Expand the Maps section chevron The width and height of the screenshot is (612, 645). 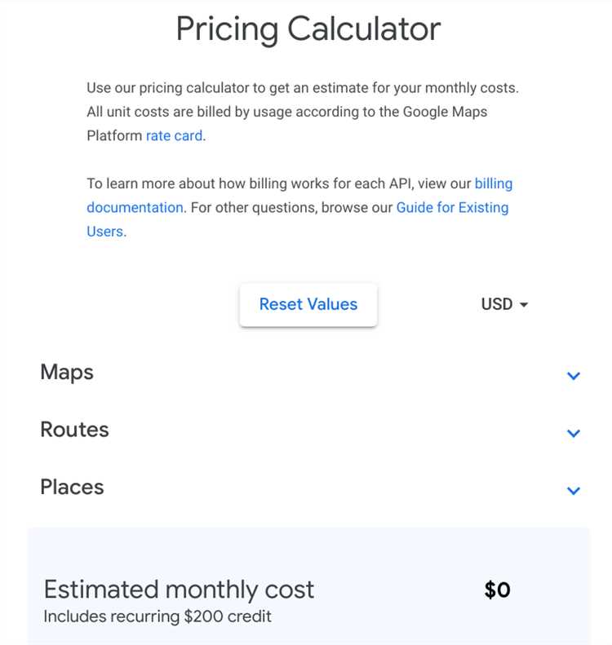pyautogui.click(x=574, y=376)
